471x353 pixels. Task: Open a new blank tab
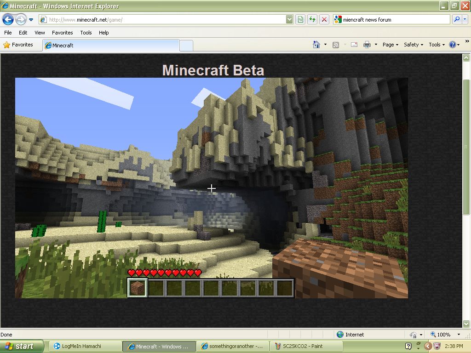[x=186, y=46]
